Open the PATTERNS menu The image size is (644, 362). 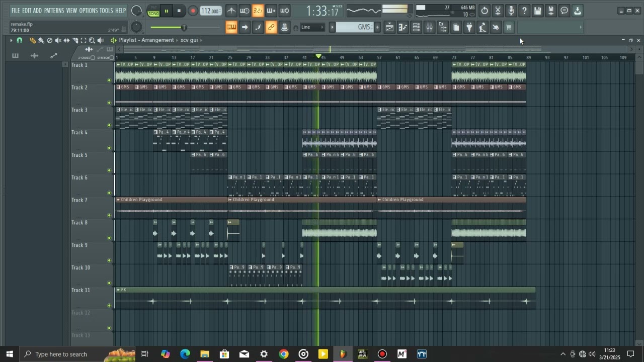(x=54, y=11)
